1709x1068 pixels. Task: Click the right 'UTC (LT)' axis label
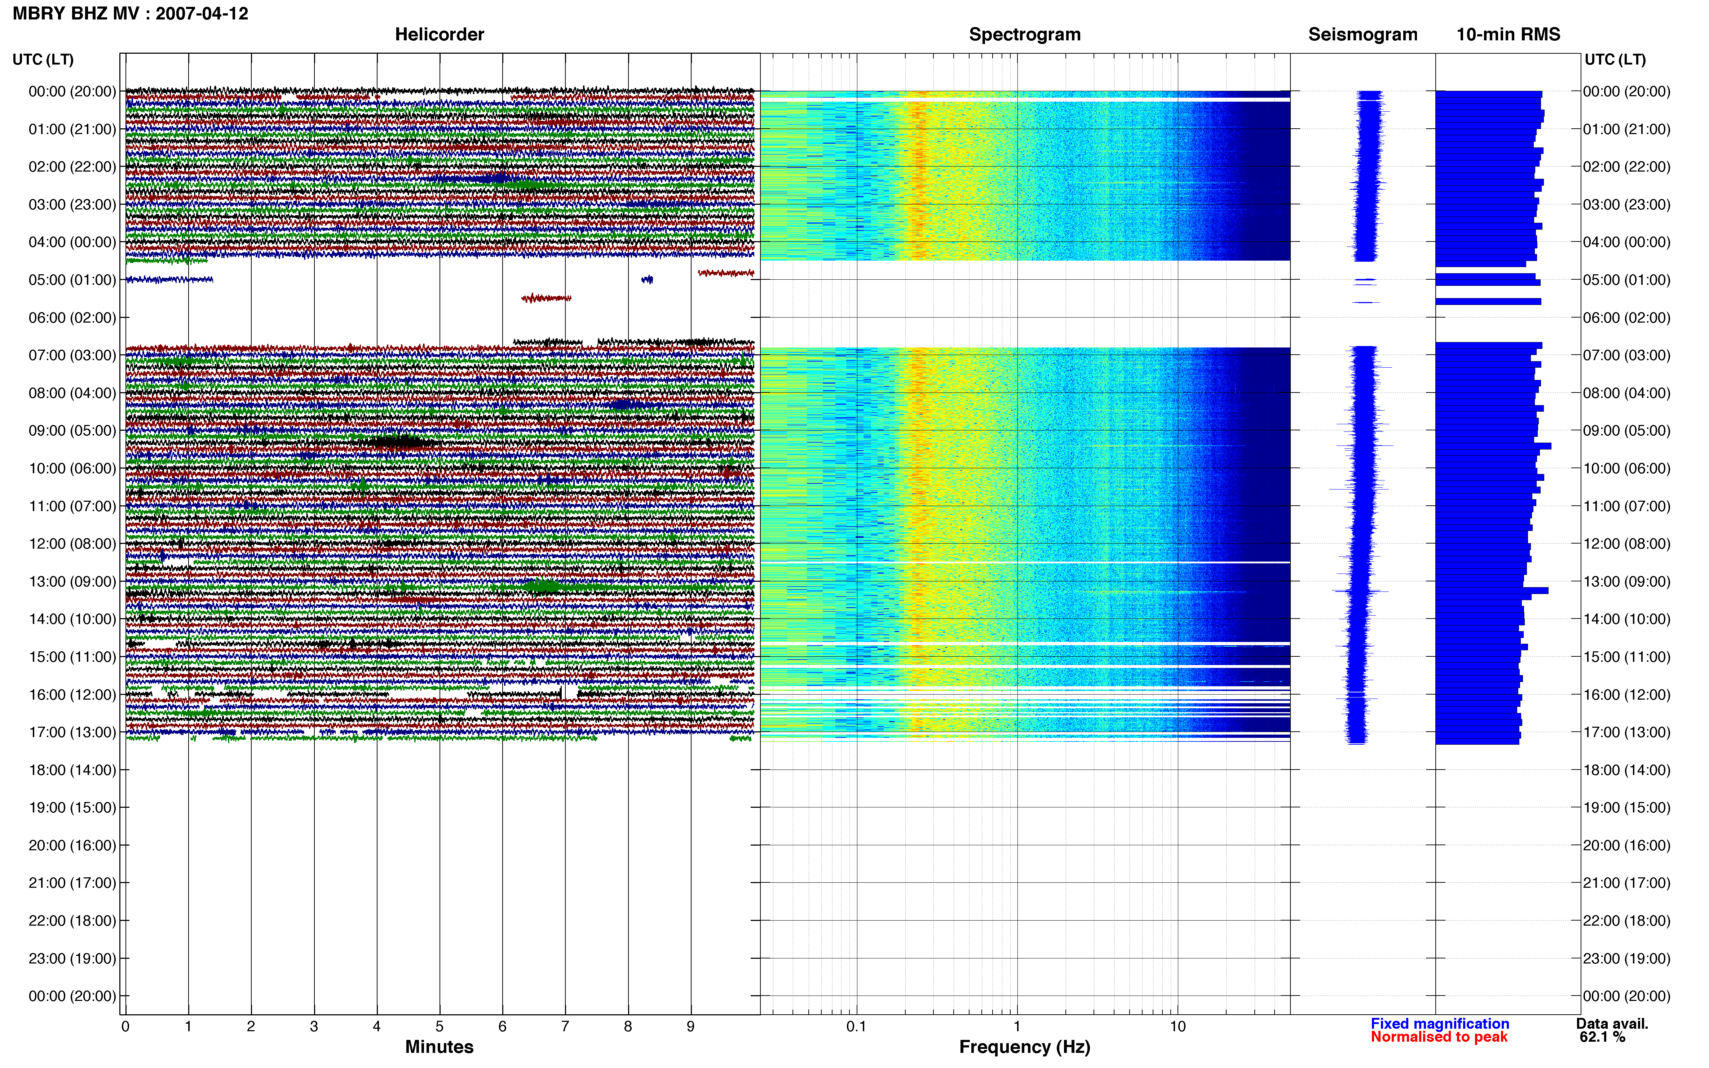point(1614,59)
